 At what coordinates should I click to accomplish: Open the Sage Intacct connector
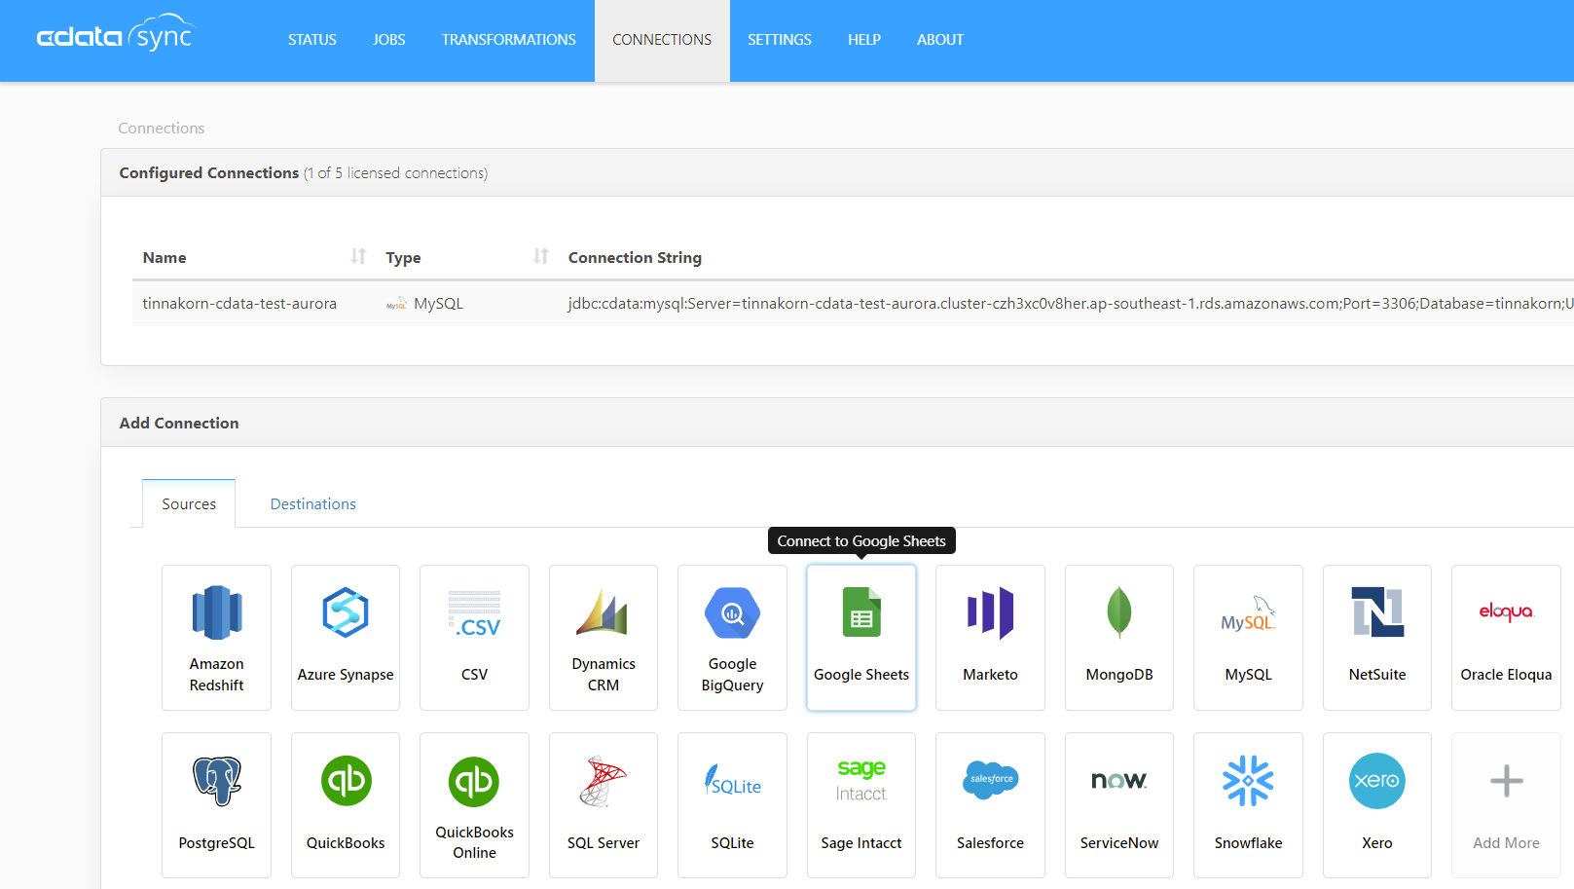click(860, 805)
